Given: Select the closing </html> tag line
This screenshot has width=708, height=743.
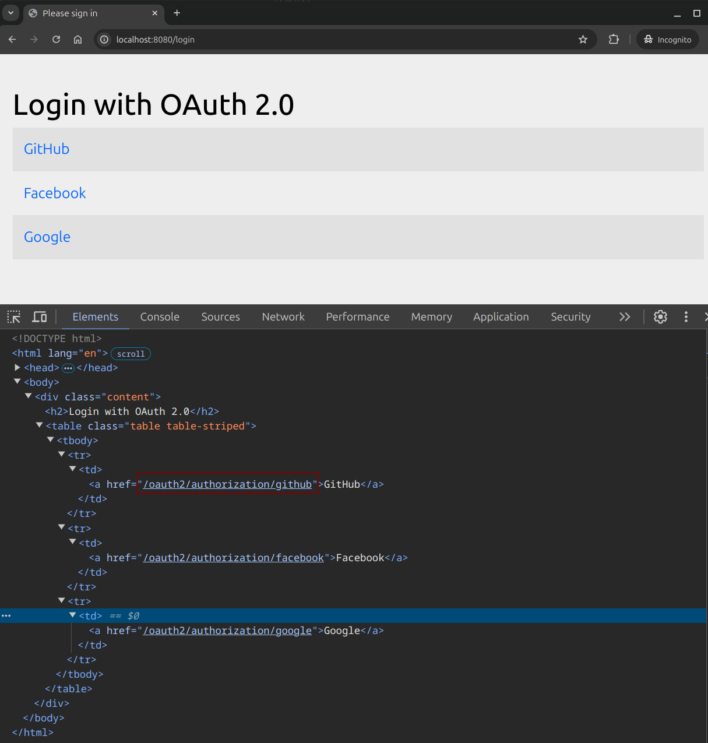Looking at the screenshot, I should pos(33,733).
